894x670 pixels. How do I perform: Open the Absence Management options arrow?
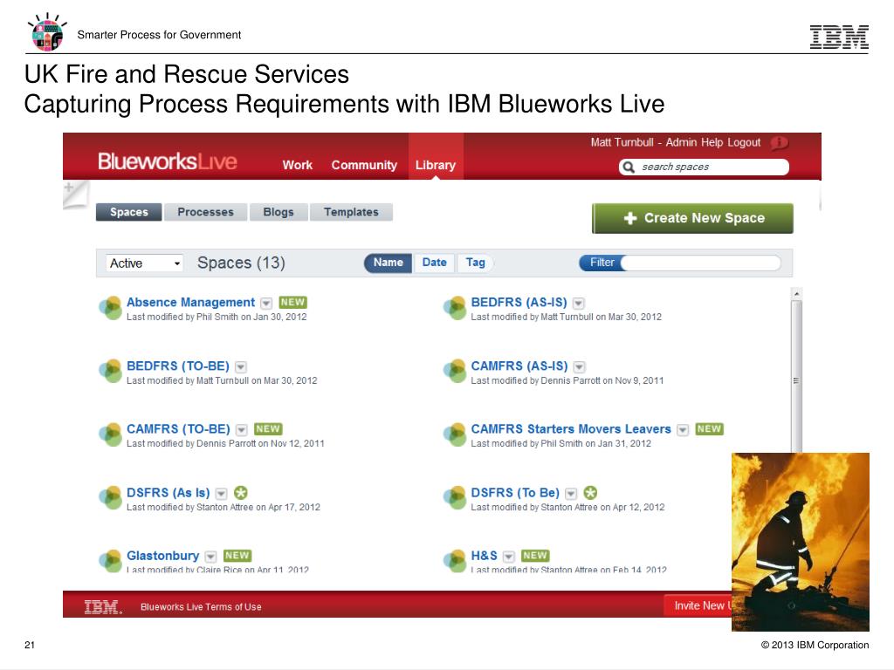[x=266, y=303]
